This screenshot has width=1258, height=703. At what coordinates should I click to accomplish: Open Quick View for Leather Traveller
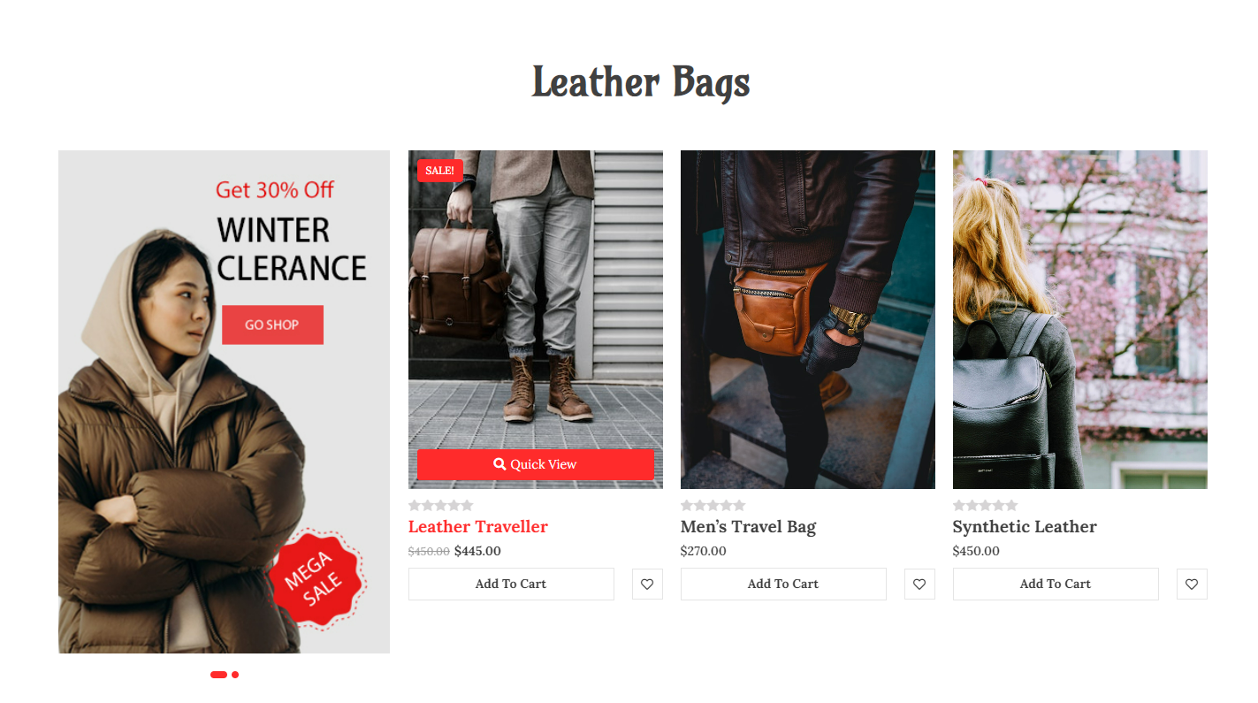[536, 464]
